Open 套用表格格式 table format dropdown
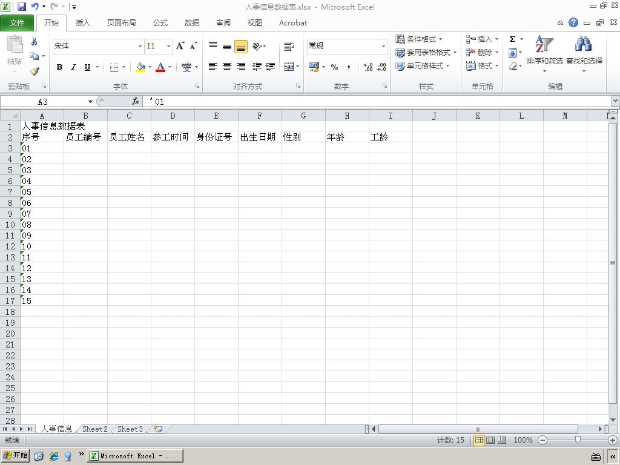 pyautogui.click(x=426, y=52)
